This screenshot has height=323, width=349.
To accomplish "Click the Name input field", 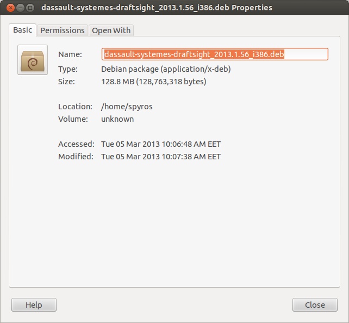I will [x=215, y=54].
